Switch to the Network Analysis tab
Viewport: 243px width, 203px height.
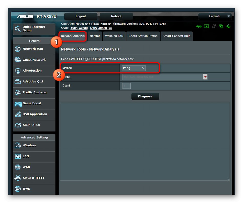73,36
